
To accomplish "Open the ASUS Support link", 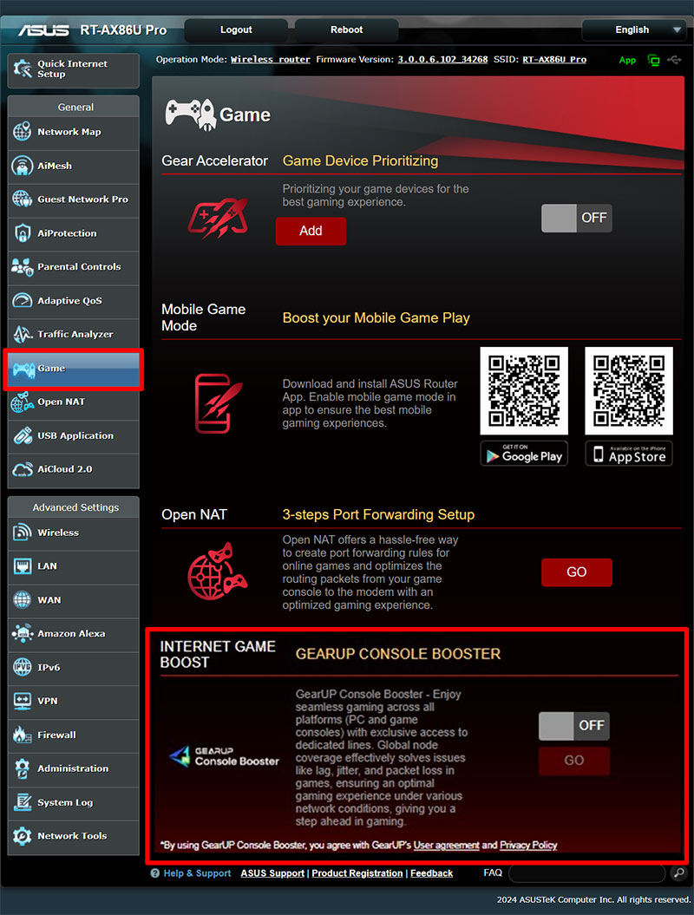I will point(272,873).
